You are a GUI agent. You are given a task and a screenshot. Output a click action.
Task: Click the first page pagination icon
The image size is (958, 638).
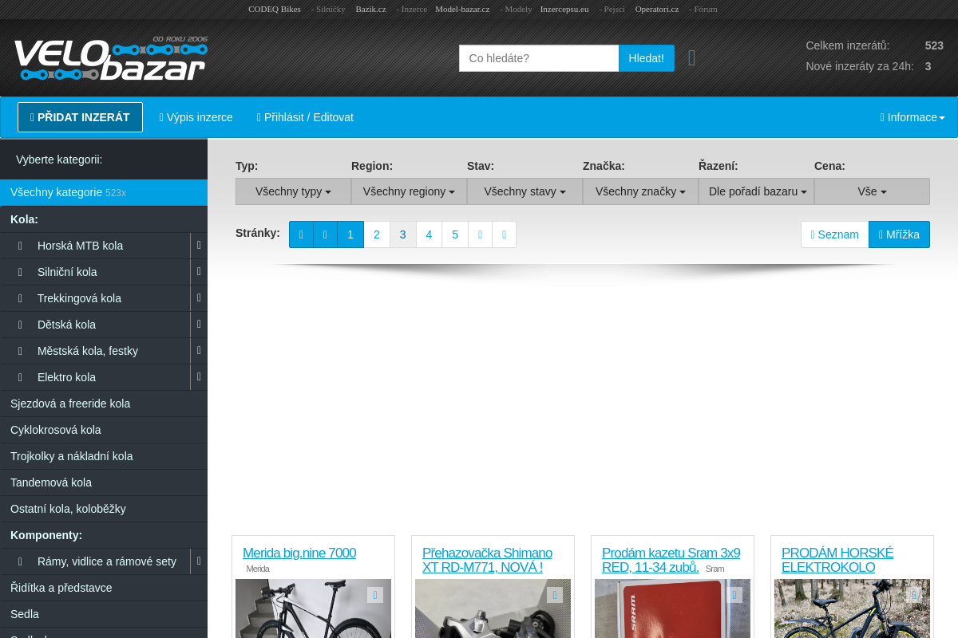tap(301, 234)
